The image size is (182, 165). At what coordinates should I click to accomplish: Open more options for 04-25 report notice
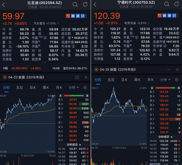[x=169, y=70]
